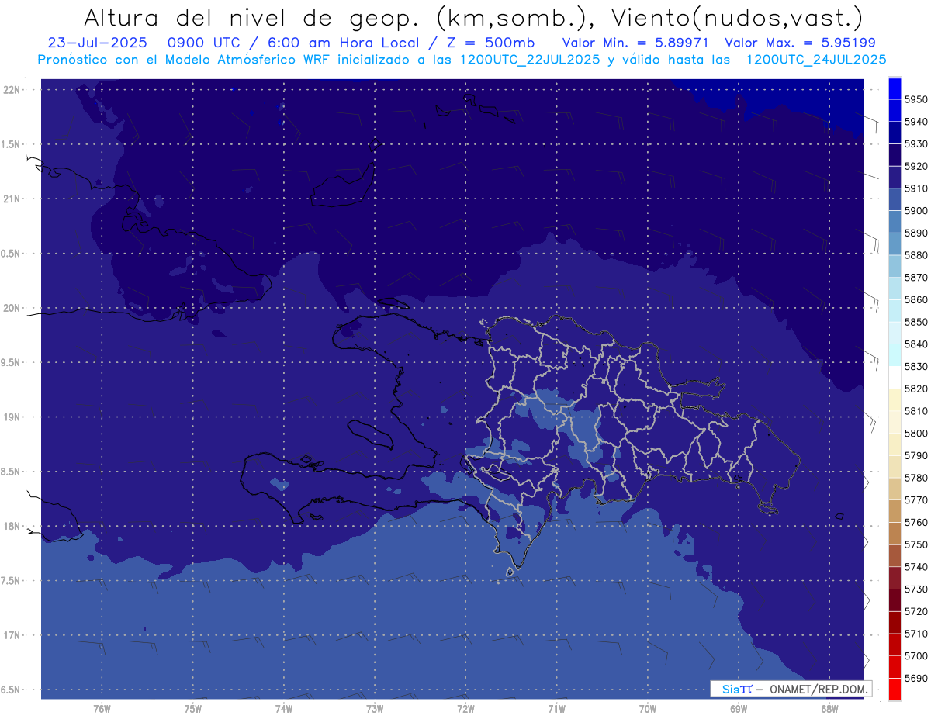
Task: Click the colorbar label 5690
Action: click(x=915, y=678)
